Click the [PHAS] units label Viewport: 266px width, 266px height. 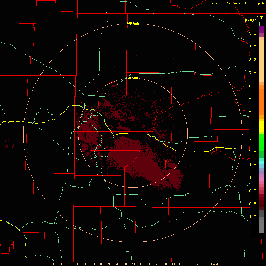250,20
